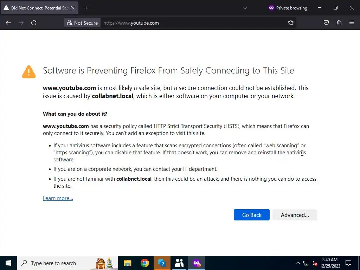Open the Save to Pocket icon
The width and height of the screenshot is (360, 270).
(x=326, y=23)
